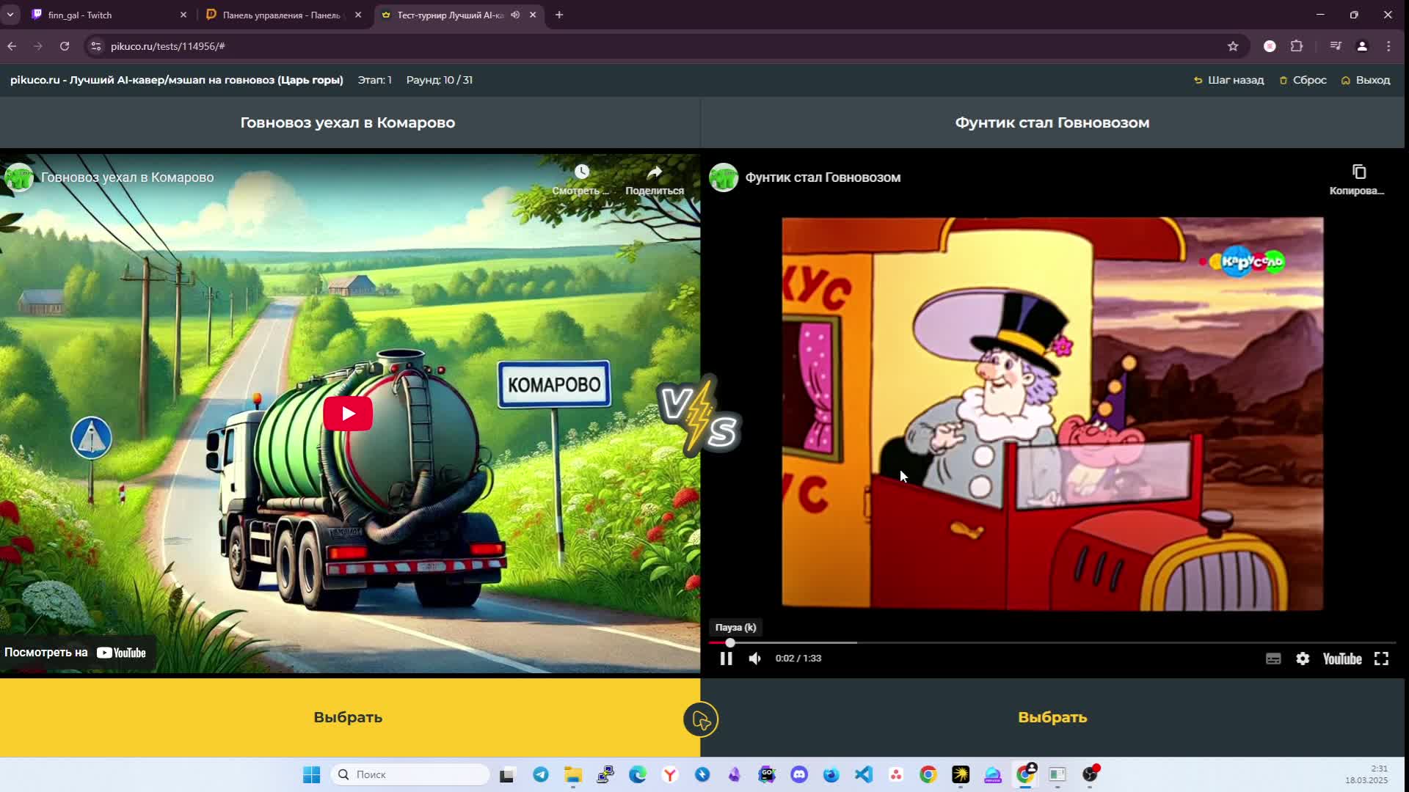Click Копировать link icon on right video
1409x792 pixels.
(1358, 179)
